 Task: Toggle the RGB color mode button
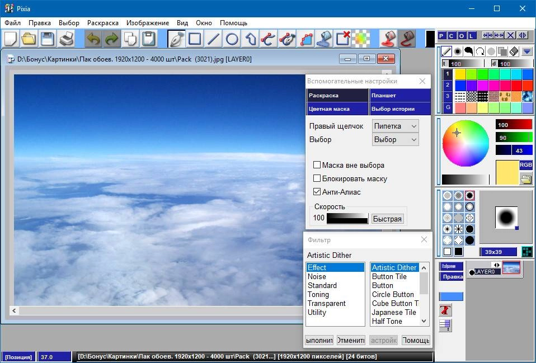(526, 165)
